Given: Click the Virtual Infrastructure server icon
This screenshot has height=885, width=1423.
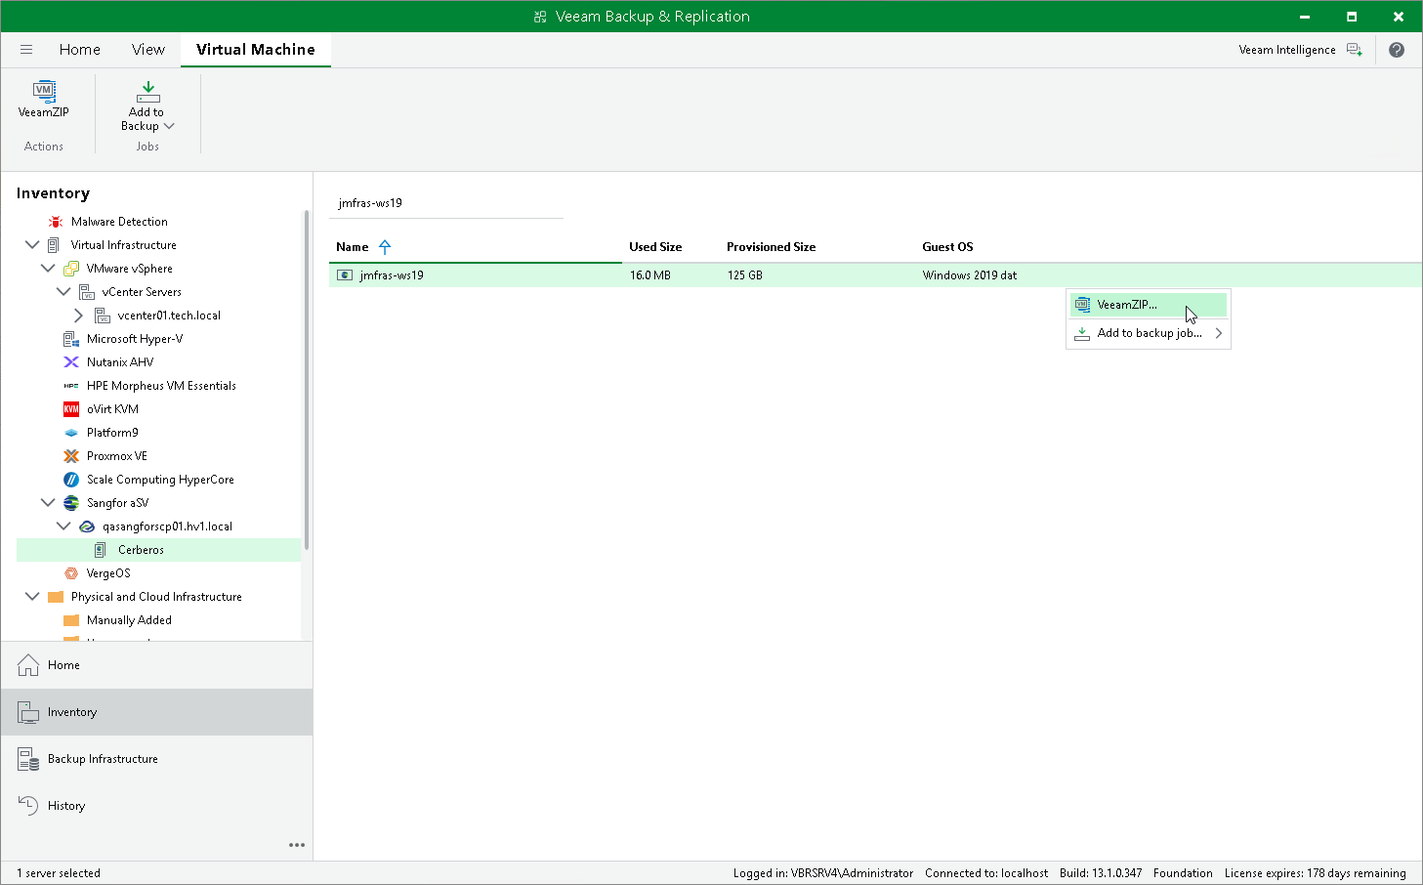Looking at the screenshot, I should [54, 245].
